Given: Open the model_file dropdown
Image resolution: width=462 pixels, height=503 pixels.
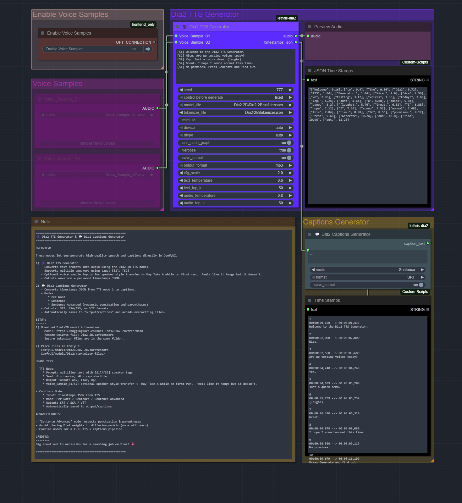Looking at the screenshot, I should (x=236, y=105).
